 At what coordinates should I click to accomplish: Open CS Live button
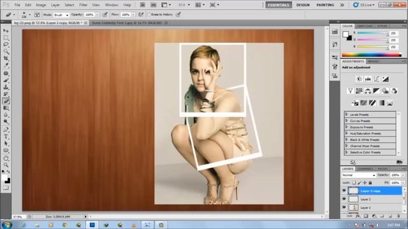point(364,5)
